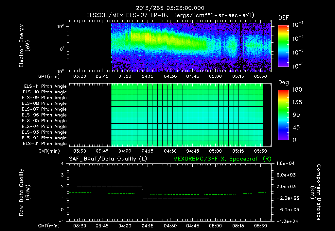Click the 04:00 tick under the spectrogram
Screen dimensions: 335x231
tap(125, 76)
